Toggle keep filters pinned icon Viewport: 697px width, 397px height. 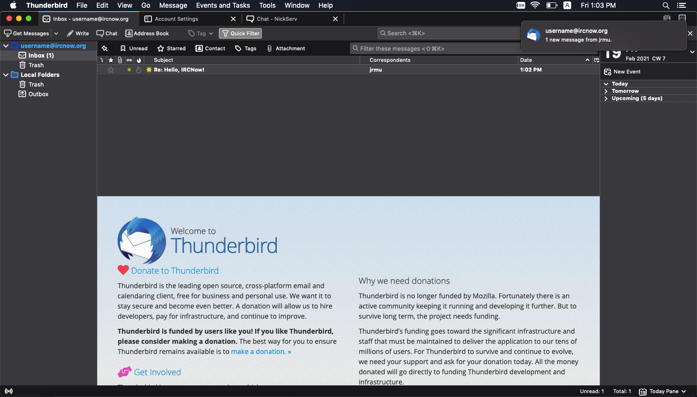[x=105, y=48]
